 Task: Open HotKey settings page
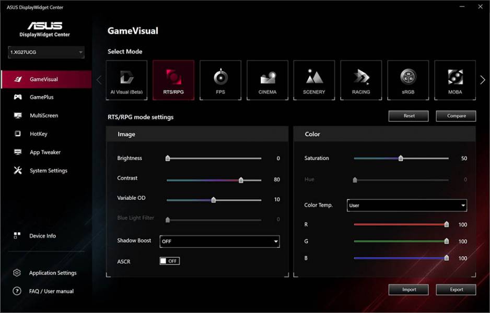coord(39,134)
